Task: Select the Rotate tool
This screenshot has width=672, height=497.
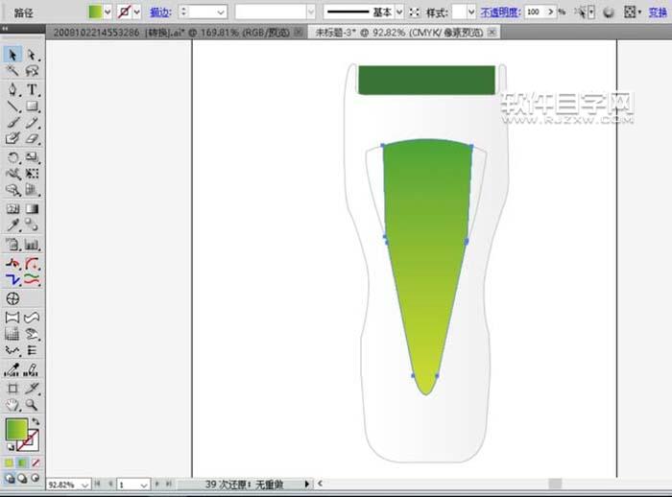Action: [12, 157]
